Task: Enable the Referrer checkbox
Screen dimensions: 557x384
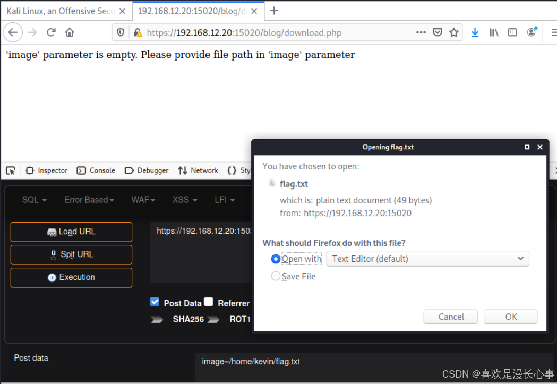Action: (209, 302)
